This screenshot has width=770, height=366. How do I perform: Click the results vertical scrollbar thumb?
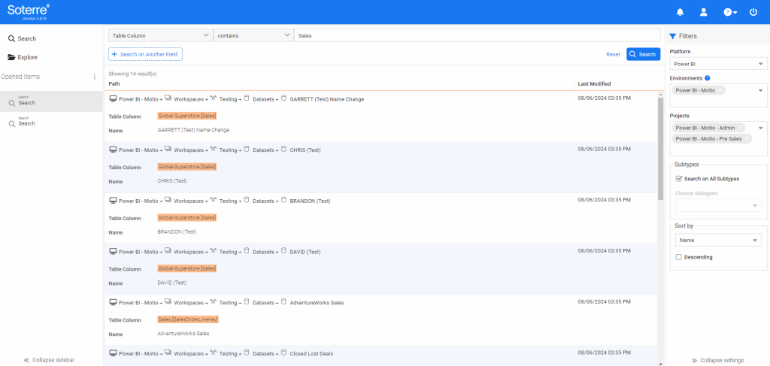(x=660, y=148)
